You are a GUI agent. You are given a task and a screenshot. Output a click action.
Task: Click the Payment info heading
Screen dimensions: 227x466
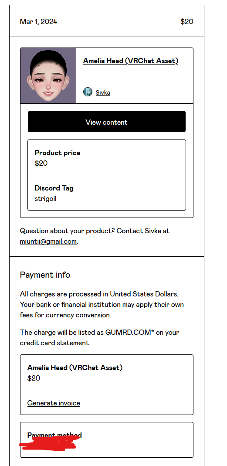pyautogui.click(x=45, y=275)
